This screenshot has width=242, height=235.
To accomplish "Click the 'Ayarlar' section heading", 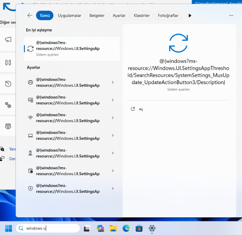I will (x=34, y=68).
